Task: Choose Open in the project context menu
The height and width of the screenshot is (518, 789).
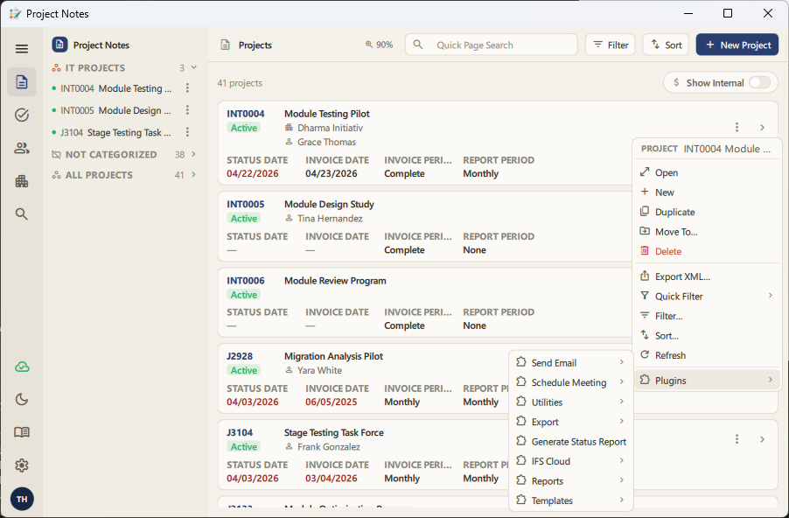Action: (707, 172)
